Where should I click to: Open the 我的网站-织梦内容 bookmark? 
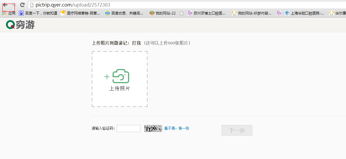click(252, 13)
